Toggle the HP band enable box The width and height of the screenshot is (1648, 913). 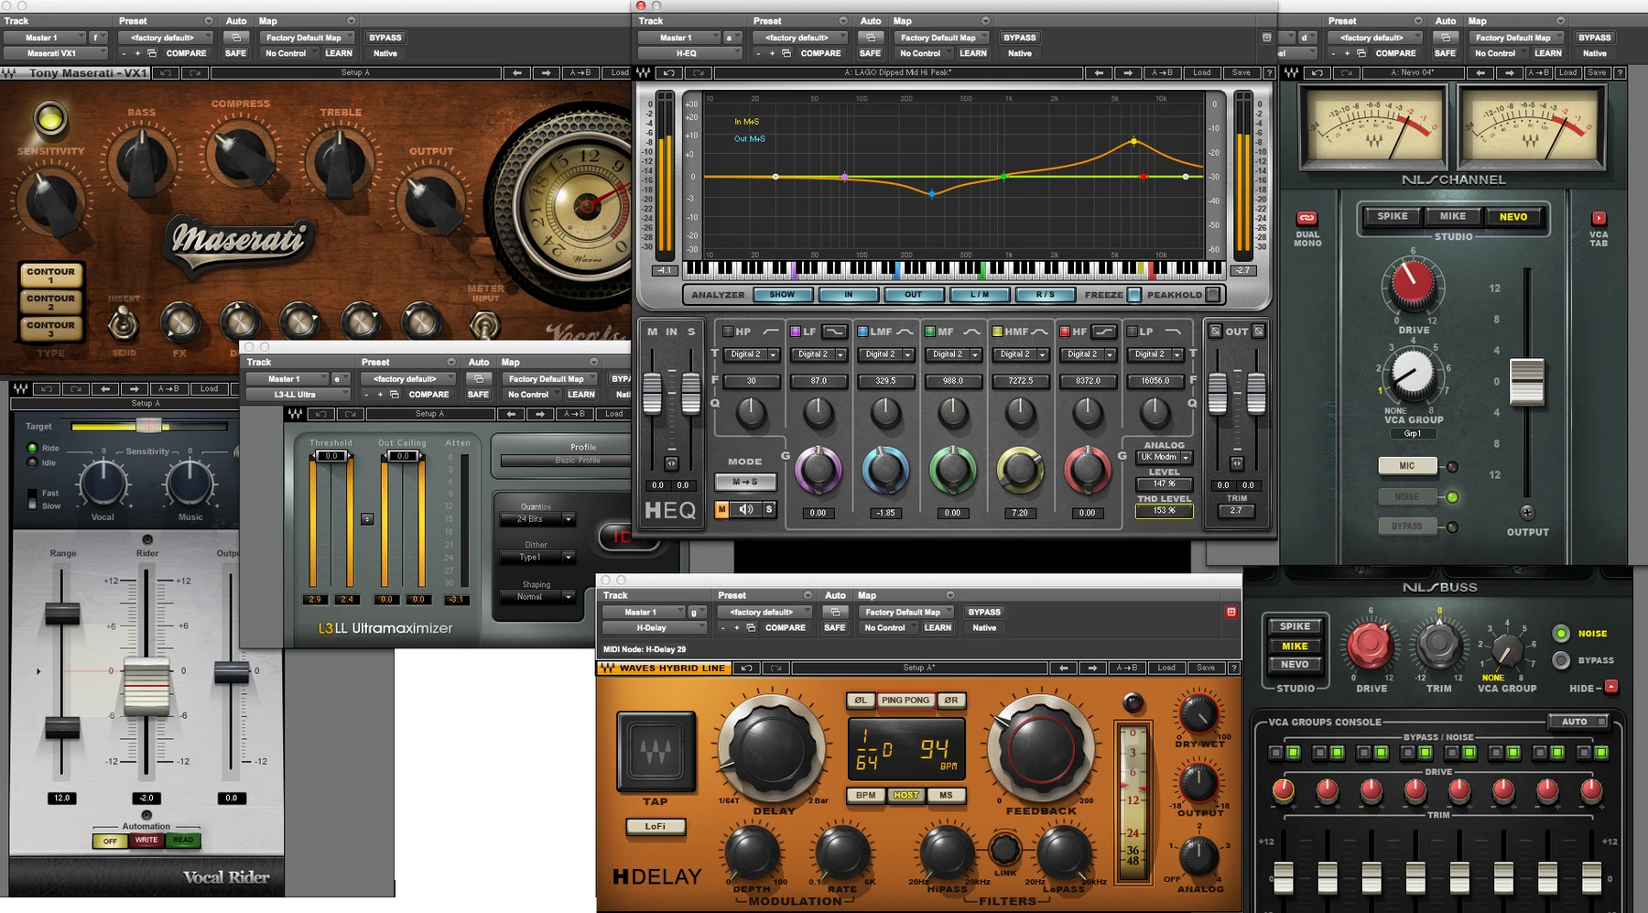click(x=728, y=332)
